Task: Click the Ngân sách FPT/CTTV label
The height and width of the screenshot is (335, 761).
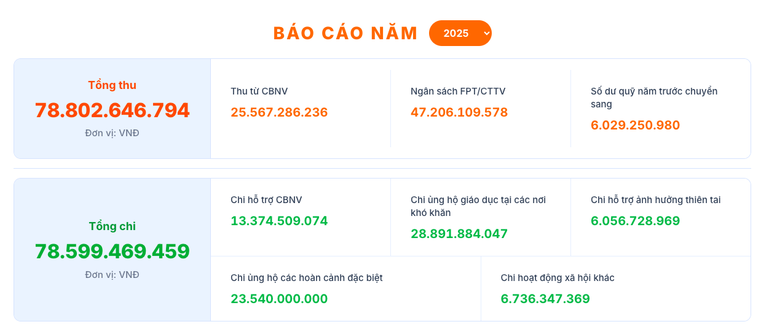Action: coord(458,91)
